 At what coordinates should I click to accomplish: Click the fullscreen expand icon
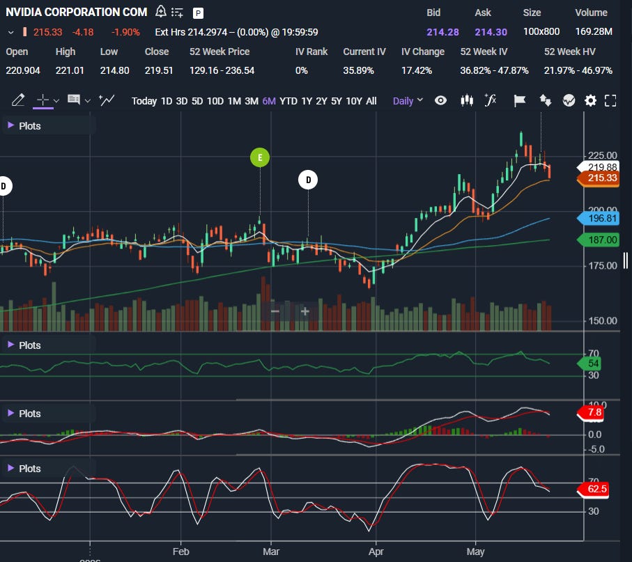click(x=610, y=100)
